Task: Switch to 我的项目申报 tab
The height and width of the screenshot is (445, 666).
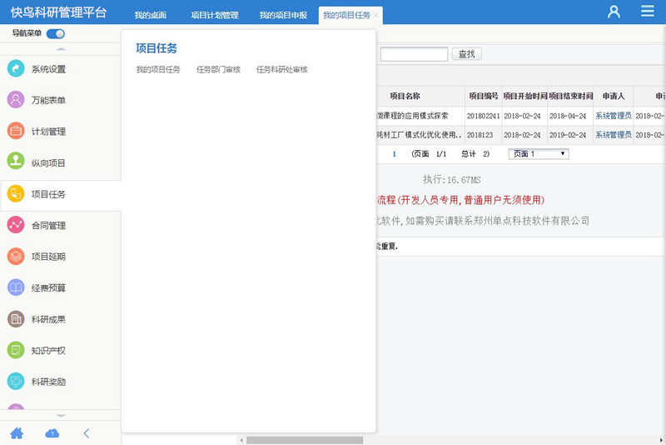Action: [283, 15]
